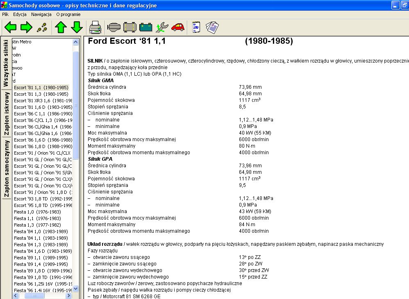
Task: Click the list scrollbar down arrow
Action: 75,289
